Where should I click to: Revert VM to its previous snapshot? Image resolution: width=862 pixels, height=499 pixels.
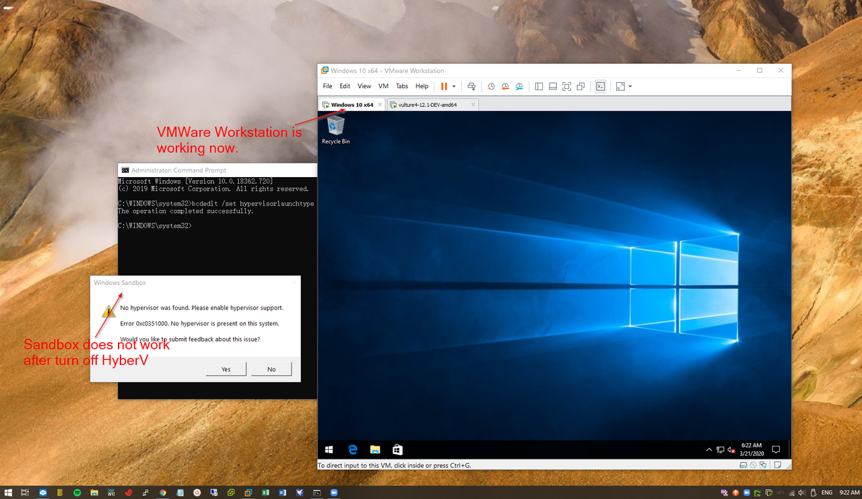(505, 86)
